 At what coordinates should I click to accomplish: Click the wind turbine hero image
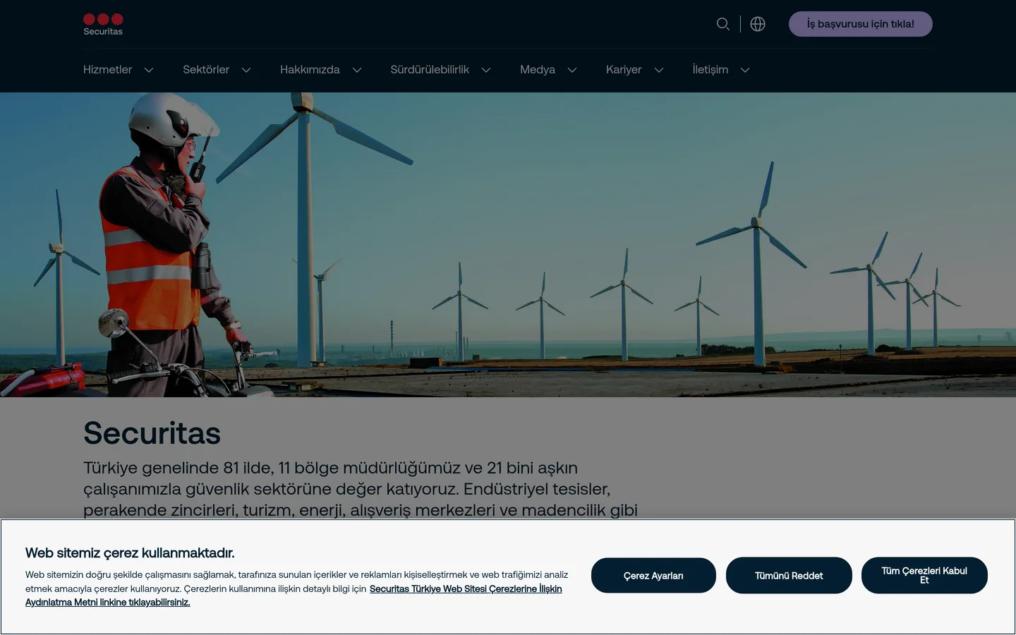[508, 245]
